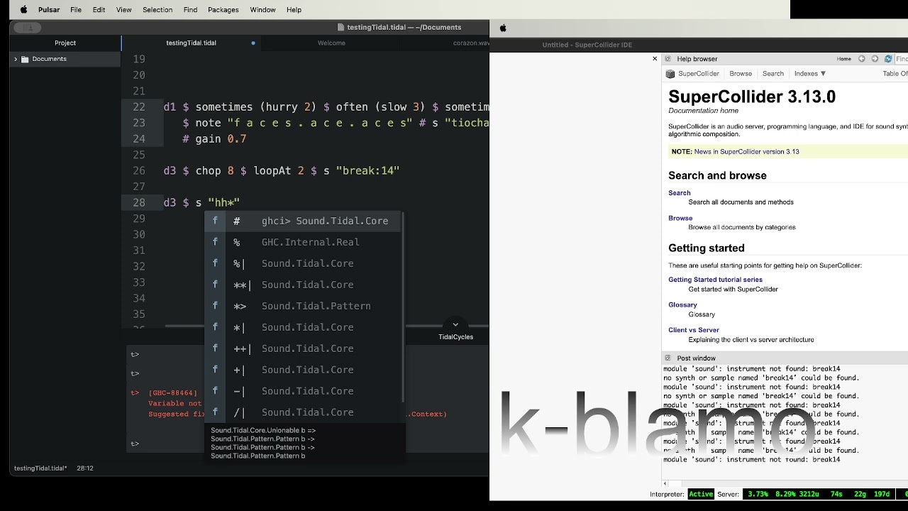908x511 pixels.
Task: Choose the %| autocomplete suggestion
Action: click(x=304, y=263)
